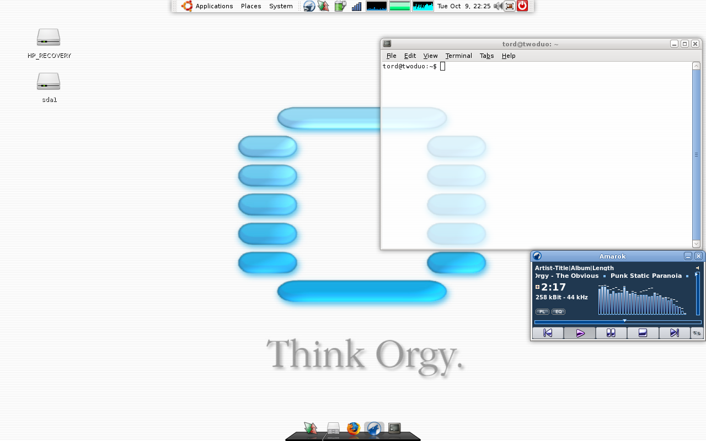Click the 2:17 time display in Amarok
The height and width of the screenshot is (441, 706).
click(553, 287)
